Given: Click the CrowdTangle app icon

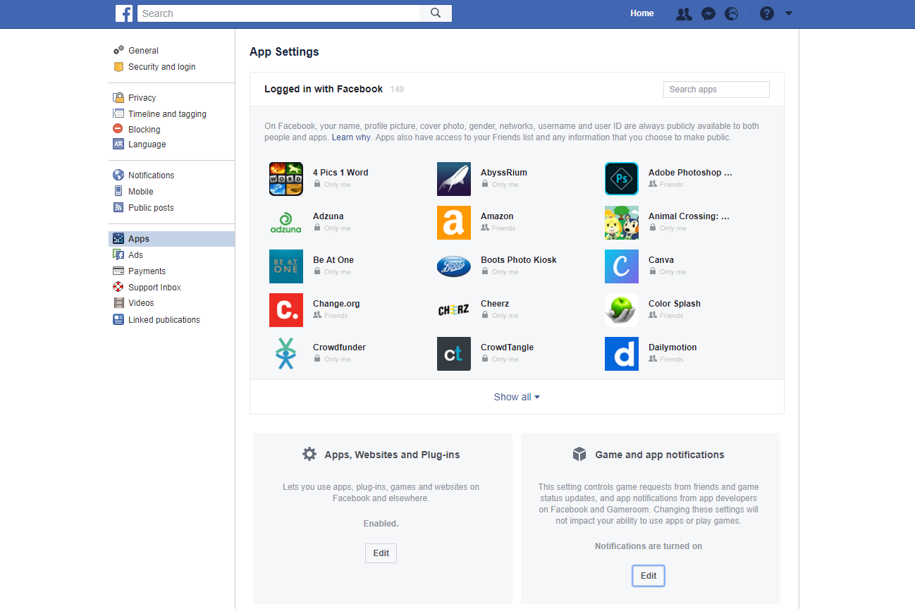Looking at the screenshot, I should tap(454, 354).
